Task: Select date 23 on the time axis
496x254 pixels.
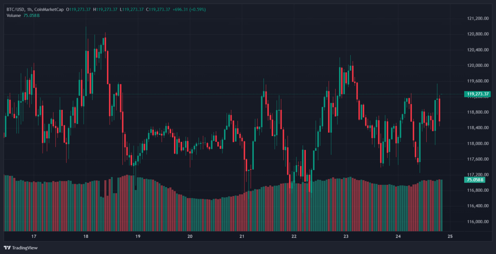Action: point(346,236)
